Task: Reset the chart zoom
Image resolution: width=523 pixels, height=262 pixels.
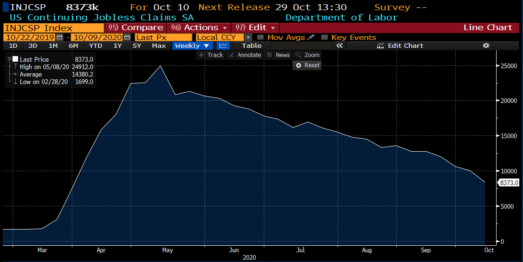Action: tap(307, 65)
